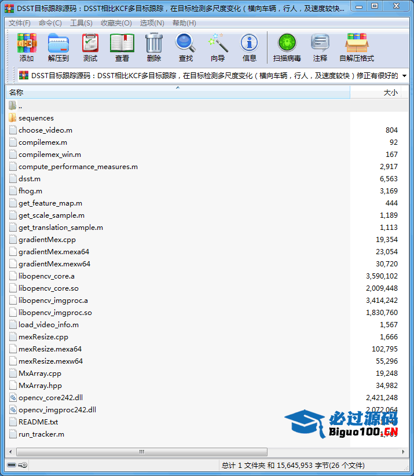Go up via the ".." parent folder
The width and height of the screenshot is (414, 476).
pos(20,106)
